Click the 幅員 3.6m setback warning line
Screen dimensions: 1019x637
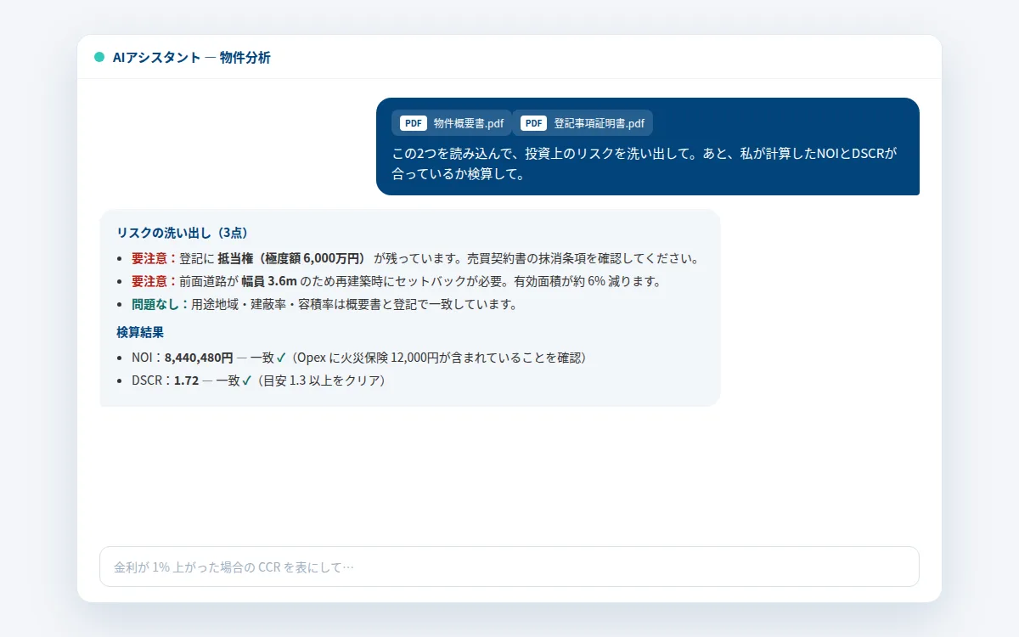[396, 281]
